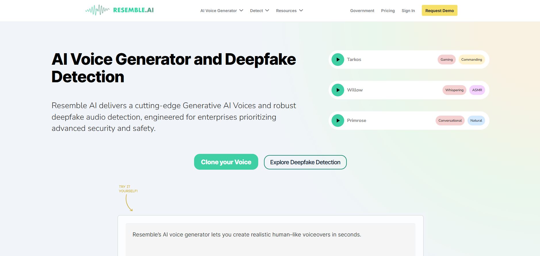Click the Resemble.AI waveform logo
The width and height of the screenshot is (540, 256).
[119, 10]
